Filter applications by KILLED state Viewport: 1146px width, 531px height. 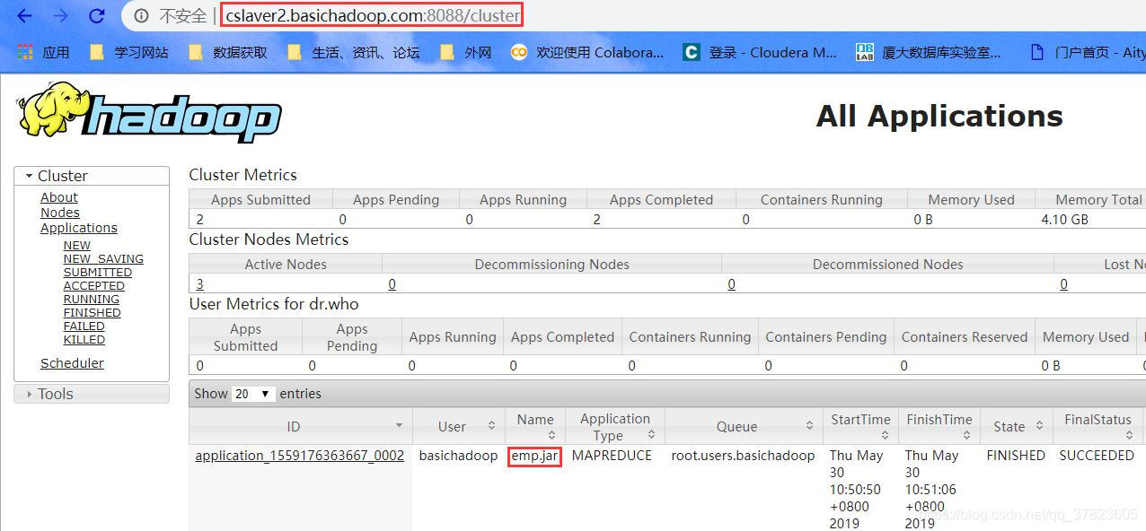[84, 339]
